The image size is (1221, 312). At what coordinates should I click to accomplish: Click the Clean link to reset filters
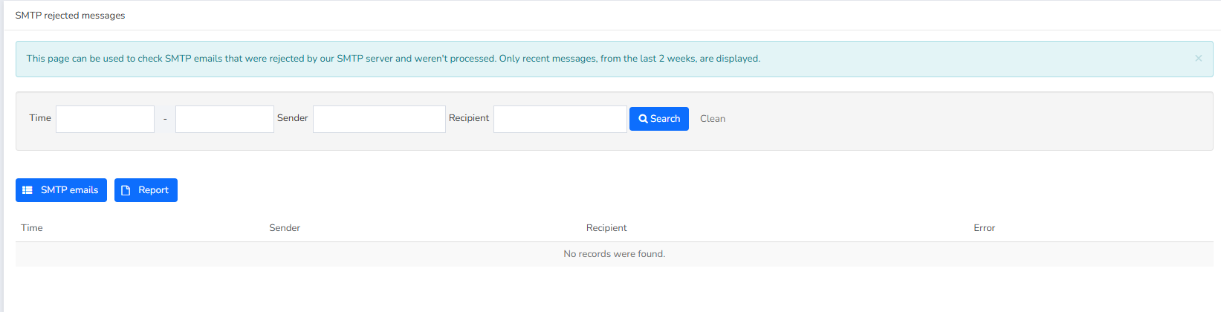pyautogui.click(x=713, y=119)
